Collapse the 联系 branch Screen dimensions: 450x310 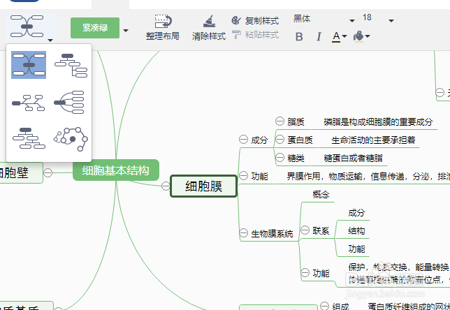(x=305, y=230)
